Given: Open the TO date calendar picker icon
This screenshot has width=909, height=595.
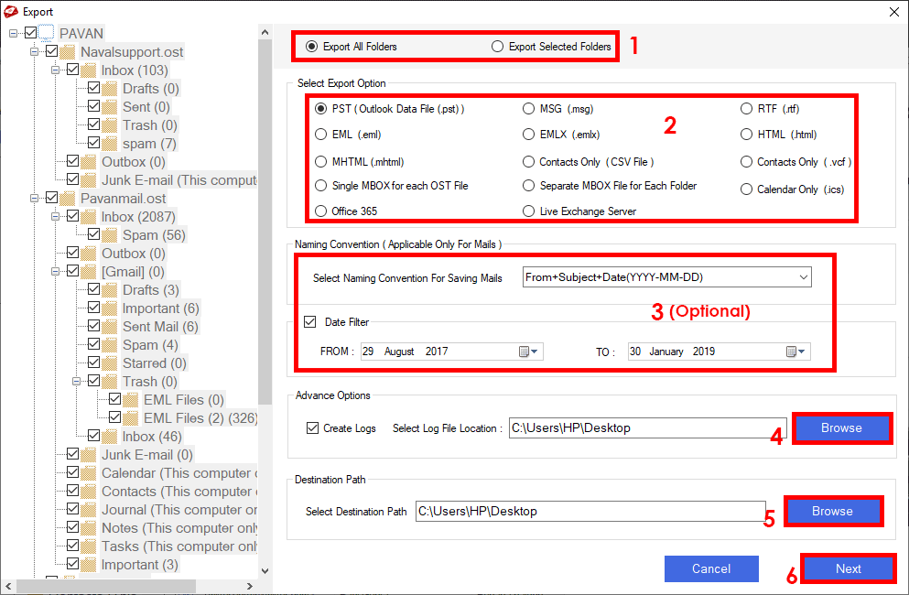Looking at the screenshot, I should (796, 352).
